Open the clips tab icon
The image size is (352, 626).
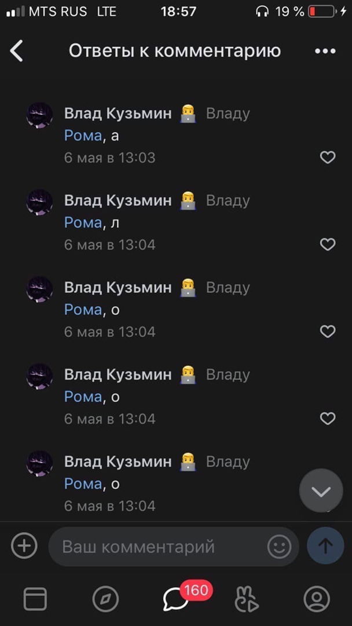pyautogui.click(x=247, y=599)
